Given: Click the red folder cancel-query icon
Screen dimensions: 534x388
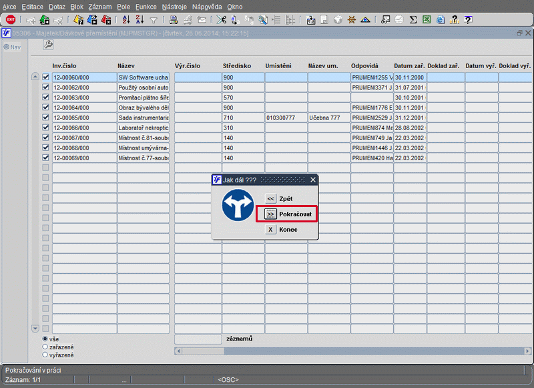Looking at the screenshot, I should tap(106, 20).
